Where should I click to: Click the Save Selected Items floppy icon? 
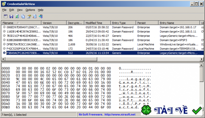(x=11, y=16)
